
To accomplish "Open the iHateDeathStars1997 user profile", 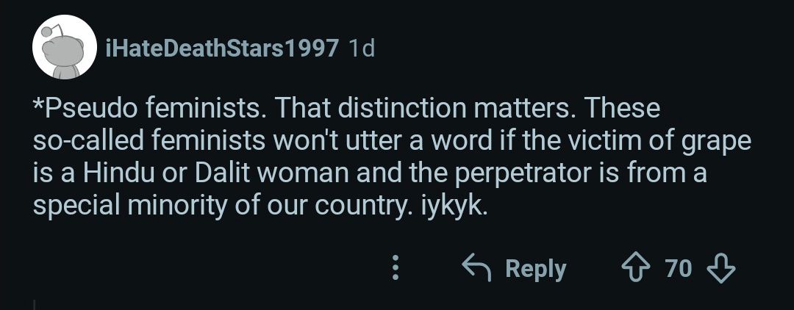I will point(223,48).
